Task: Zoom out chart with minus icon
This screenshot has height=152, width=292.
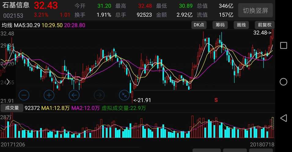Action: (x=24, y=95)
